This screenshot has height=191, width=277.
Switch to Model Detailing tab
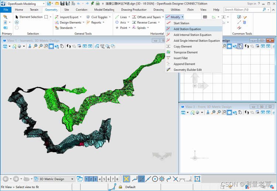pos(104,10)
